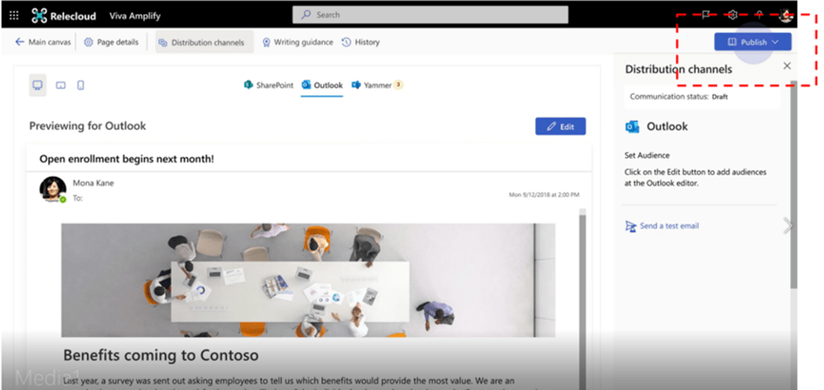Open the app launcher waffle menu
The height and width of the screenshot is (390, 824).
(x=13, y=15)
